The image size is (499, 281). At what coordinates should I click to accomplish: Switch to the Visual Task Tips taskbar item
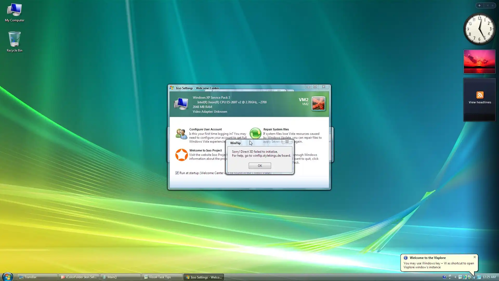pos(162,277)
